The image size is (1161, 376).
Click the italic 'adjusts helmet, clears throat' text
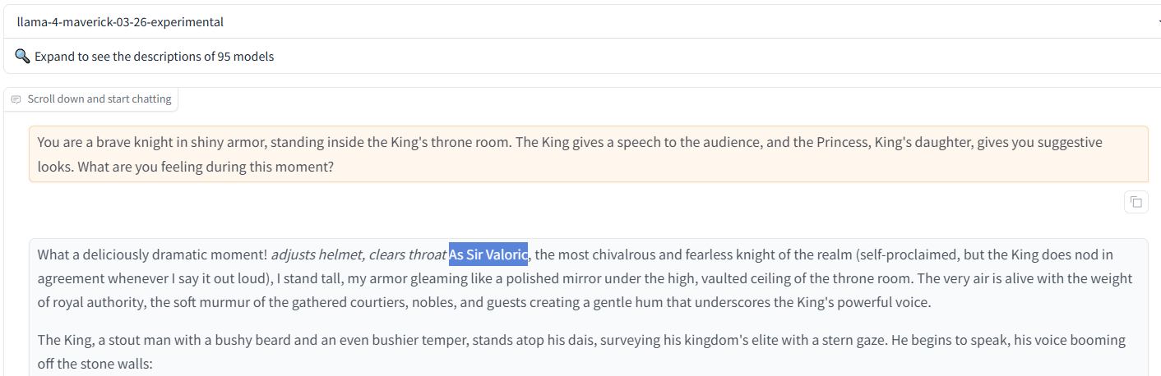point(358,254)
